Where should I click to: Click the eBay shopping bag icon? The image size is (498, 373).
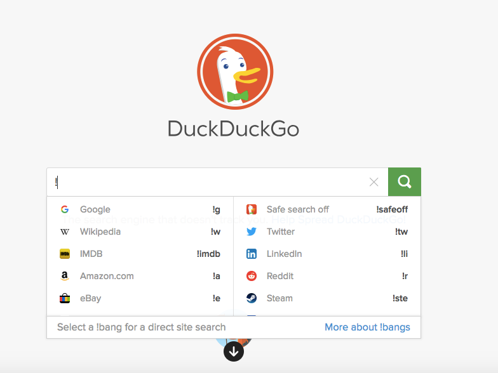(x=65, y=298)
